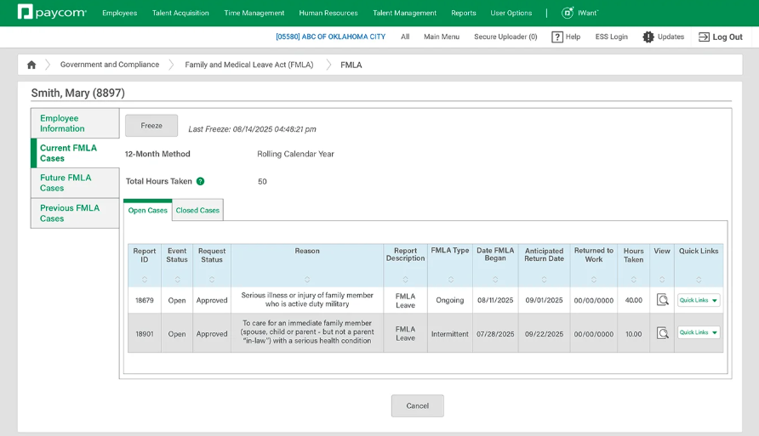Click the ABC OF OKLAHOMA CITY link

[x=331, y=37]
